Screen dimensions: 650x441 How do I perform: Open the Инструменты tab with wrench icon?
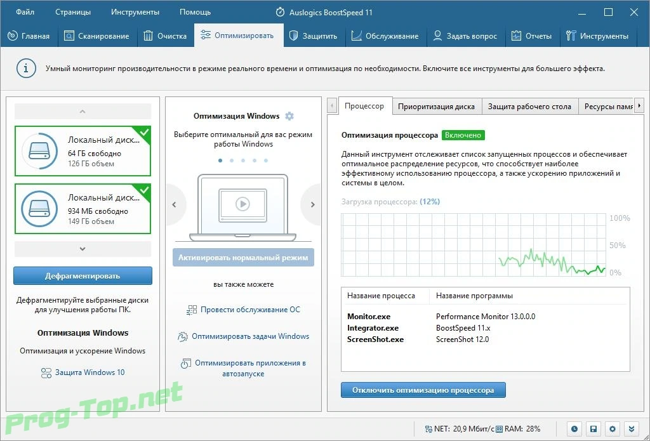point(597,36)
